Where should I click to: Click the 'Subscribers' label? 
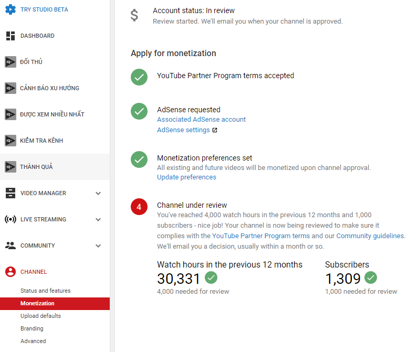click(347, 264)
